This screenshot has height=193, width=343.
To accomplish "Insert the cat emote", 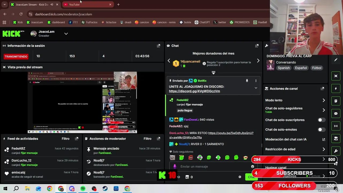I will 172,158.
